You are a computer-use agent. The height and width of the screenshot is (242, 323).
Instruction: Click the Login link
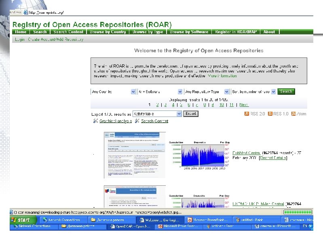tap(20, 39)
